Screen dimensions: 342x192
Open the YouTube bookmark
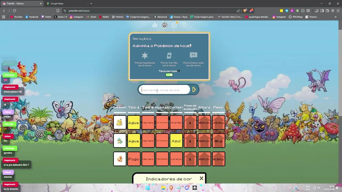tap(16, 17)
